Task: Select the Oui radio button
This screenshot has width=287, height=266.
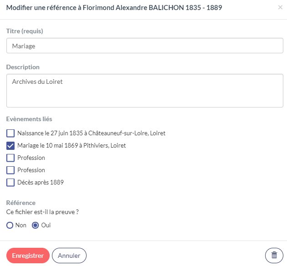Action: pyautogui.click(x=35, y=225)
